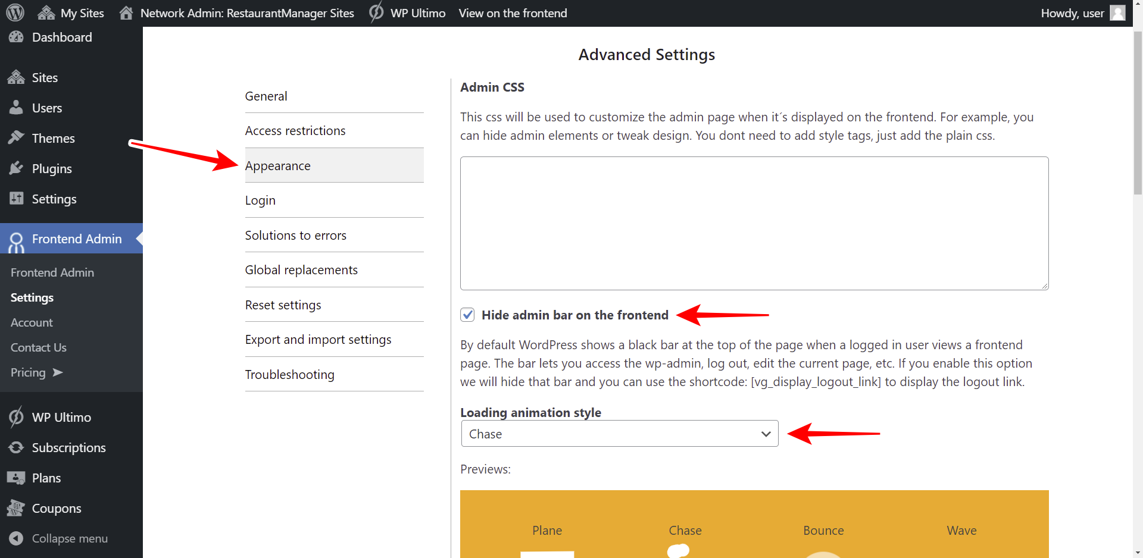Image resolution: width=1143 pixels, height=558 pixels.
Task: Click inside the Admin CSS text area
Action: [x=753, y=223]
